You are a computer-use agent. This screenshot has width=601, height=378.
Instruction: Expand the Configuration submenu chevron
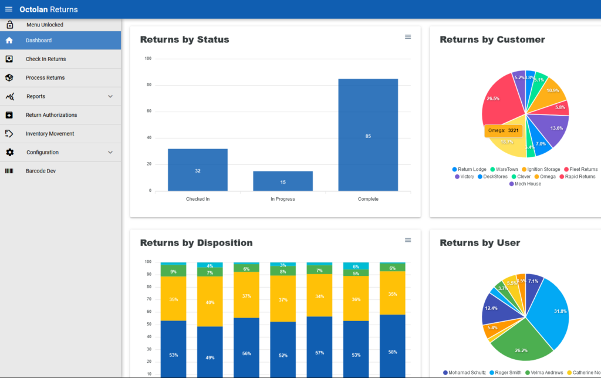click(110, 152)
